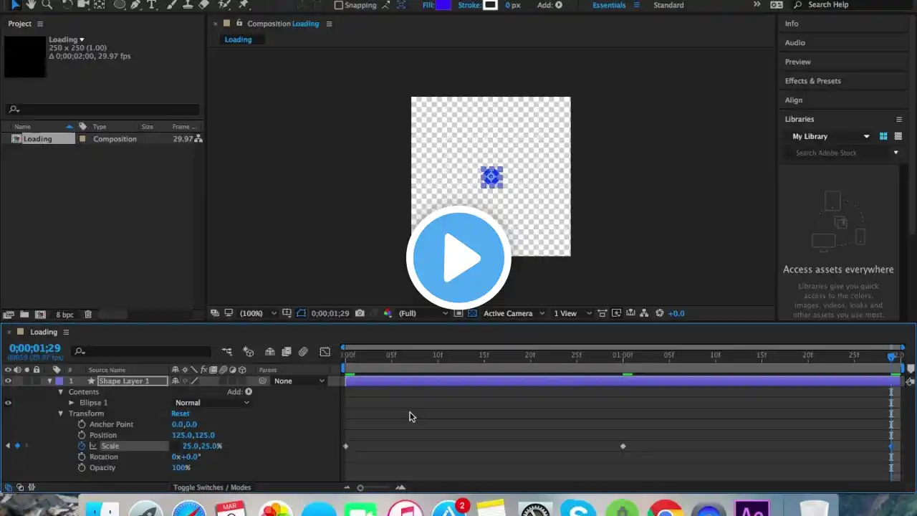Open the Active Camera view dropdown

(513, 313)
